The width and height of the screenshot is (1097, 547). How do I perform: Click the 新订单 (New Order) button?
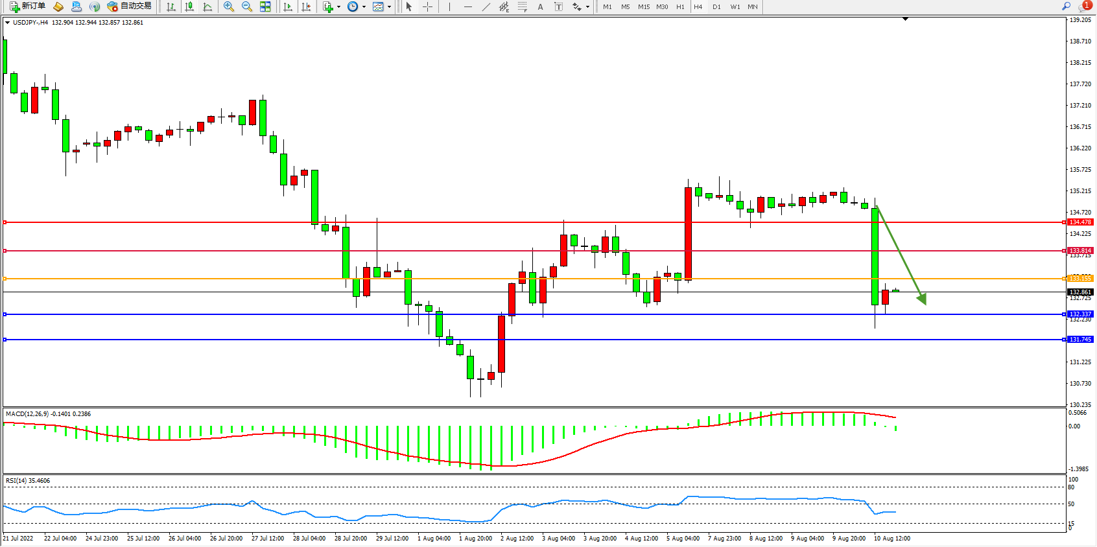tap(27, 6)
